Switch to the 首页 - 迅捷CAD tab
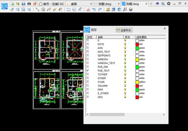Image resolution: width=188 pixels, height=131 pixels. click(x=52, y=4)
